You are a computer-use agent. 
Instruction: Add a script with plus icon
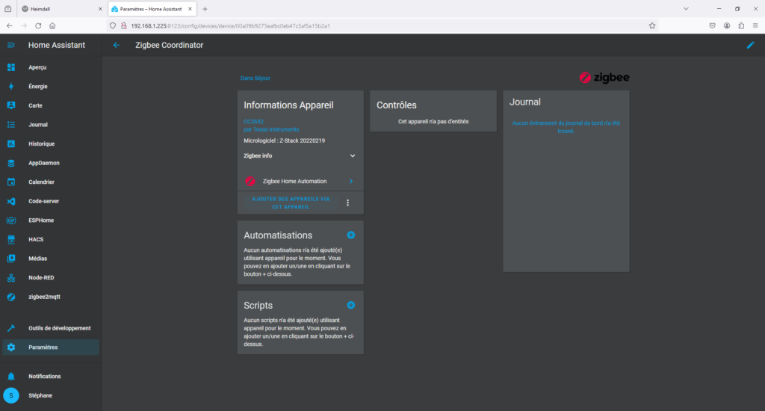coord(351,305)
